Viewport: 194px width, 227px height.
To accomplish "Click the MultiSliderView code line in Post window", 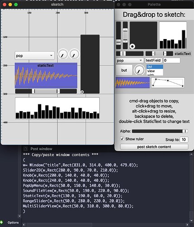I will [78, 206].
